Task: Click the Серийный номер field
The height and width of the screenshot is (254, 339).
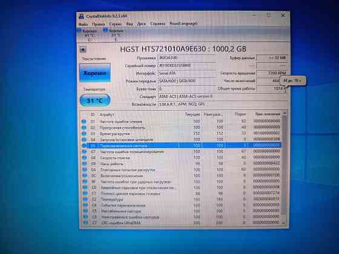Action: (x=187, y=66)
